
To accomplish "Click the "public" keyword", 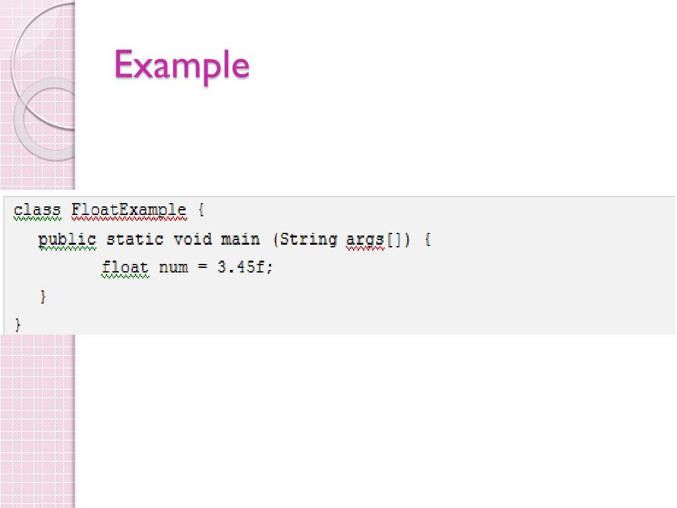I will coord(67,239).
